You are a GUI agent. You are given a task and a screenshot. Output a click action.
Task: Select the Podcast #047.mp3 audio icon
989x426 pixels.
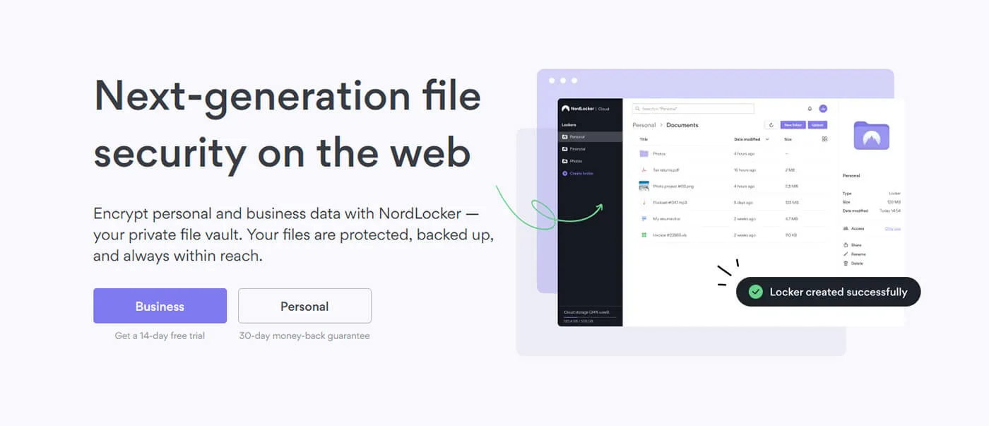click(x=644, y=203)
